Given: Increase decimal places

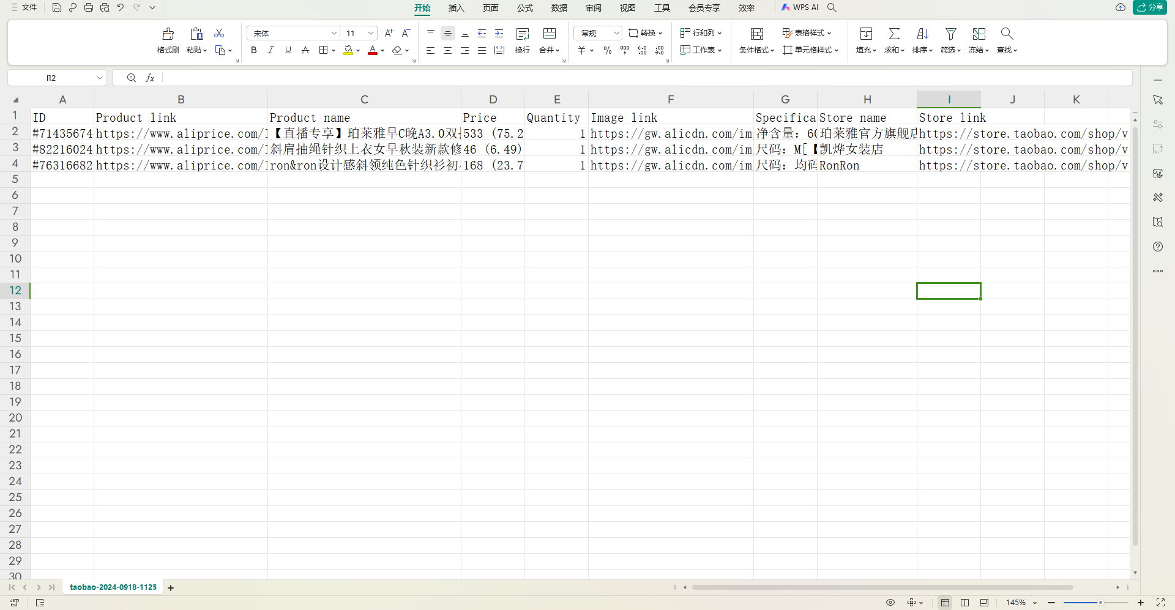Looking at the screenshot, I should (642, 50).
